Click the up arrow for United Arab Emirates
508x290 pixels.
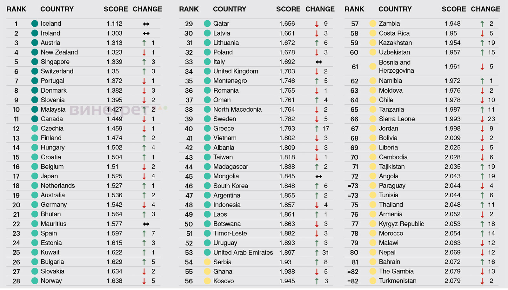tap(317, 253)
